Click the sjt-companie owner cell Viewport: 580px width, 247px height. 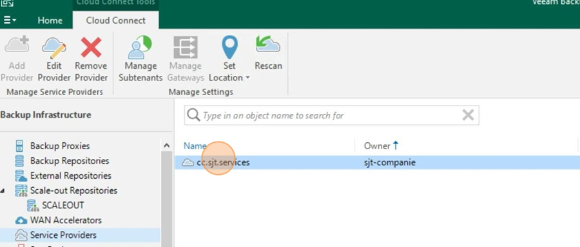click(x=389, y=163)
